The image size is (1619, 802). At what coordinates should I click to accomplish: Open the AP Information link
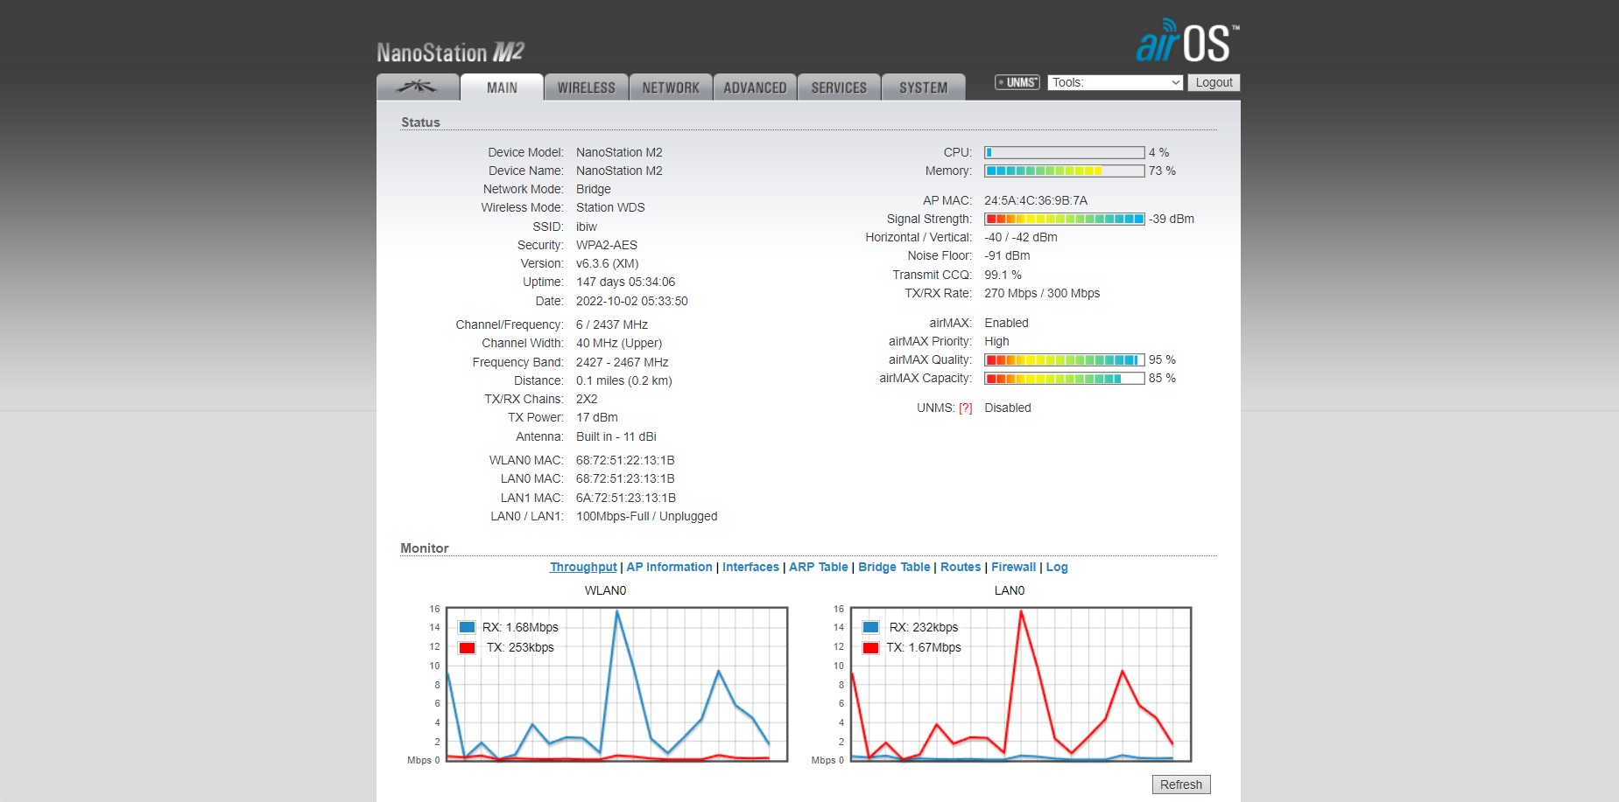[669, 567]
